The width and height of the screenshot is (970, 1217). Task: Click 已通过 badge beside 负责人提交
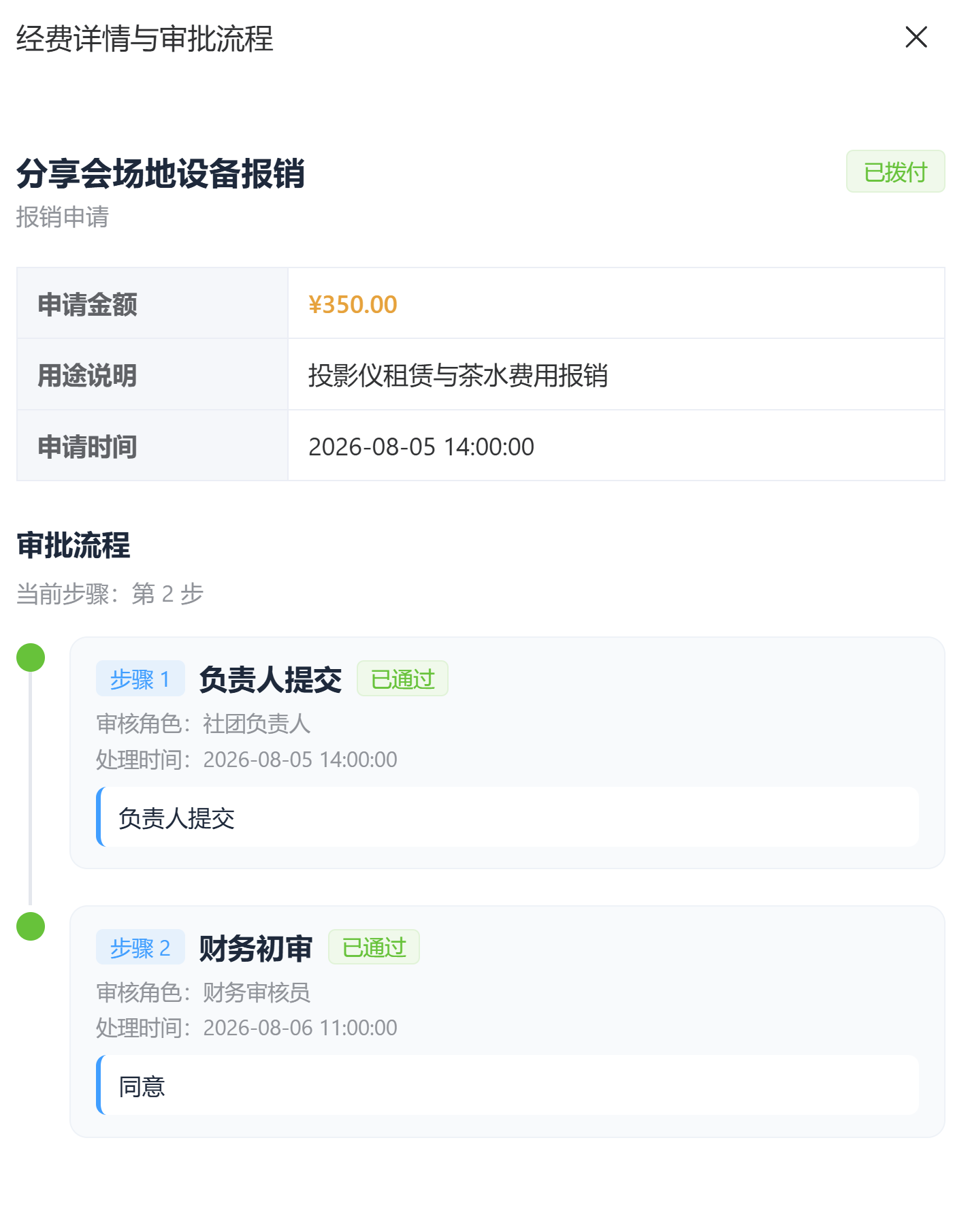click(402, 679)
